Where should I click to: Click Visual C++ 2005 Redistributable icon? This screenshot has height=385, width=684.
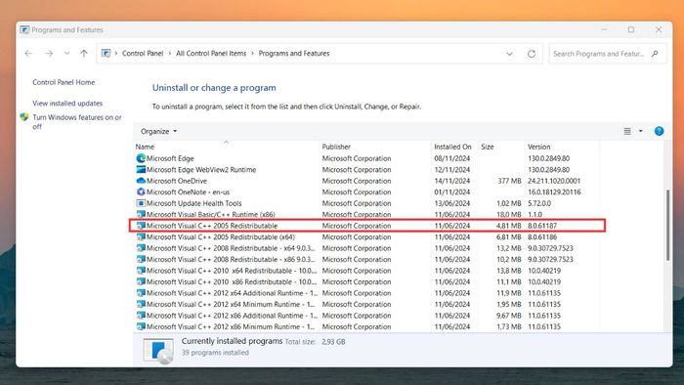141,226
